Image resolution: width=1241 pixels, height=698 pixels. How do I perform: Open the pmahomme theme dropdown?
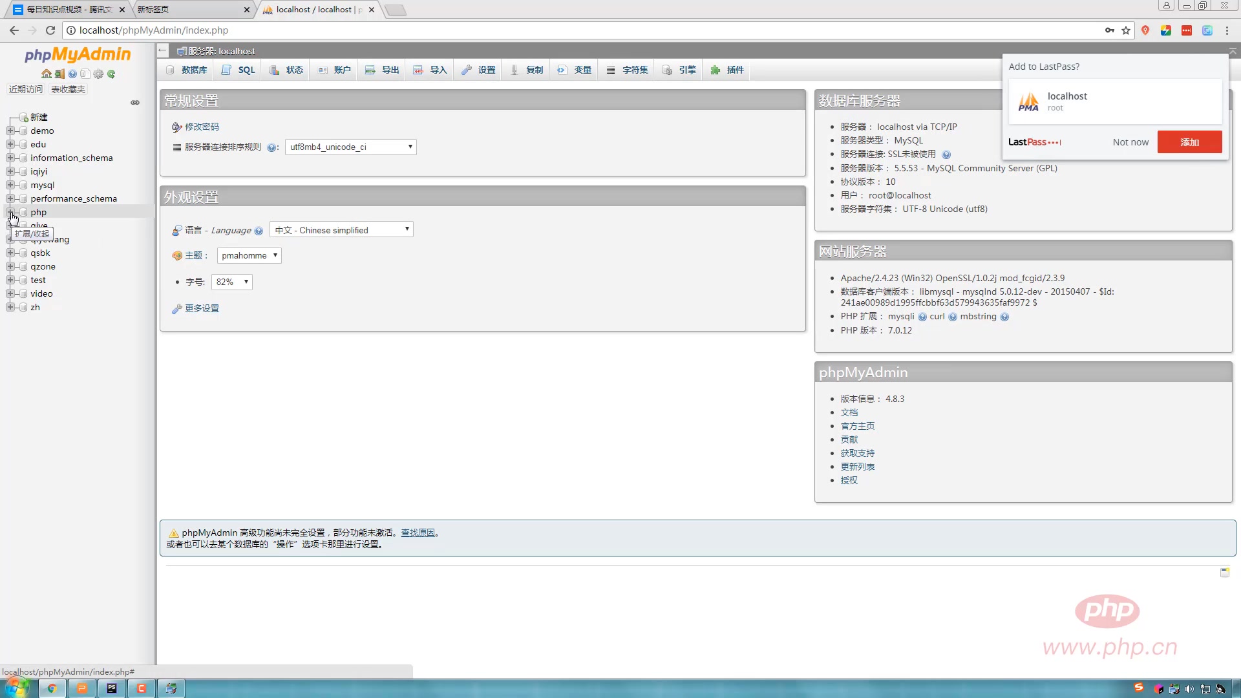[x=249, y=256]
